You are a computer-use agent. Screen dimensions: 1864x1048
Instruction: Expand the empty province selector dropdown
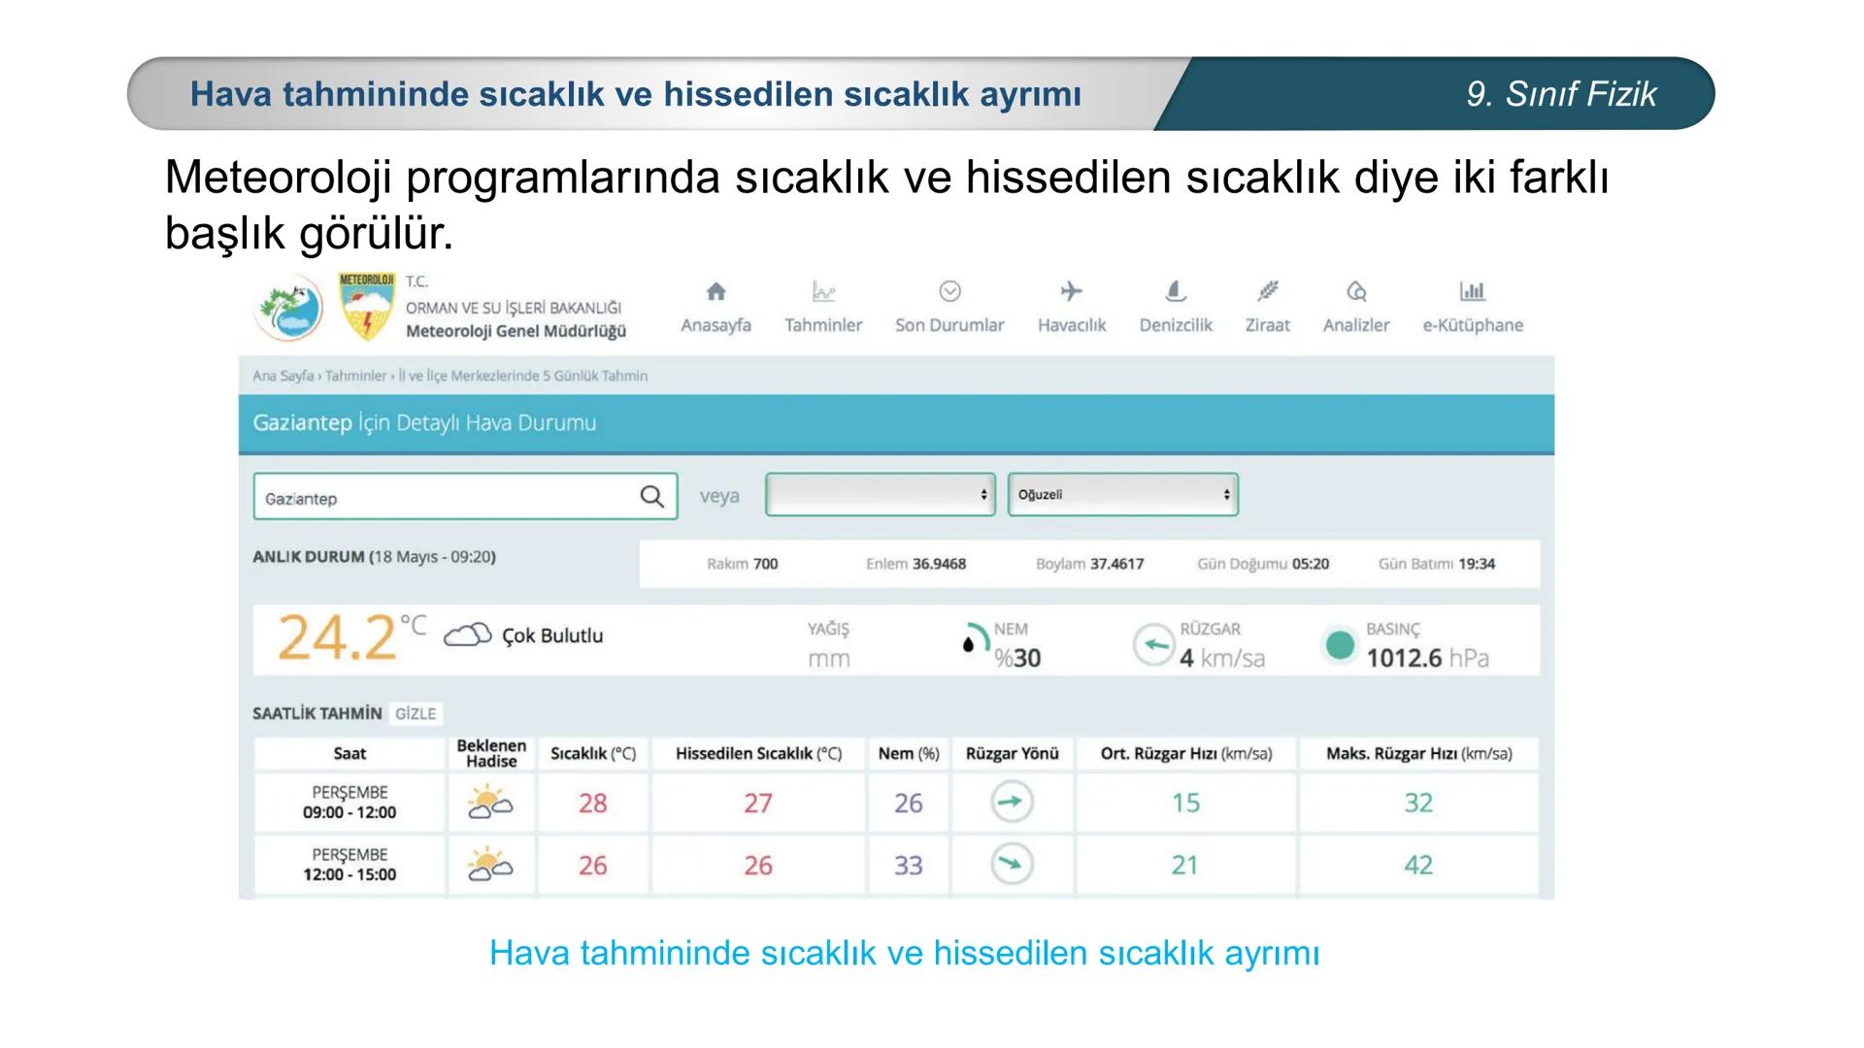pos(880,494)
